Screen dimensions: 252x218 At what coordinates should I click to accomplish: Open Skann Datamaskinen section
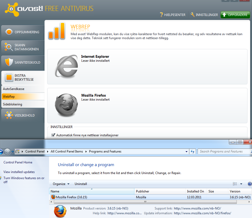coord(23,47)
